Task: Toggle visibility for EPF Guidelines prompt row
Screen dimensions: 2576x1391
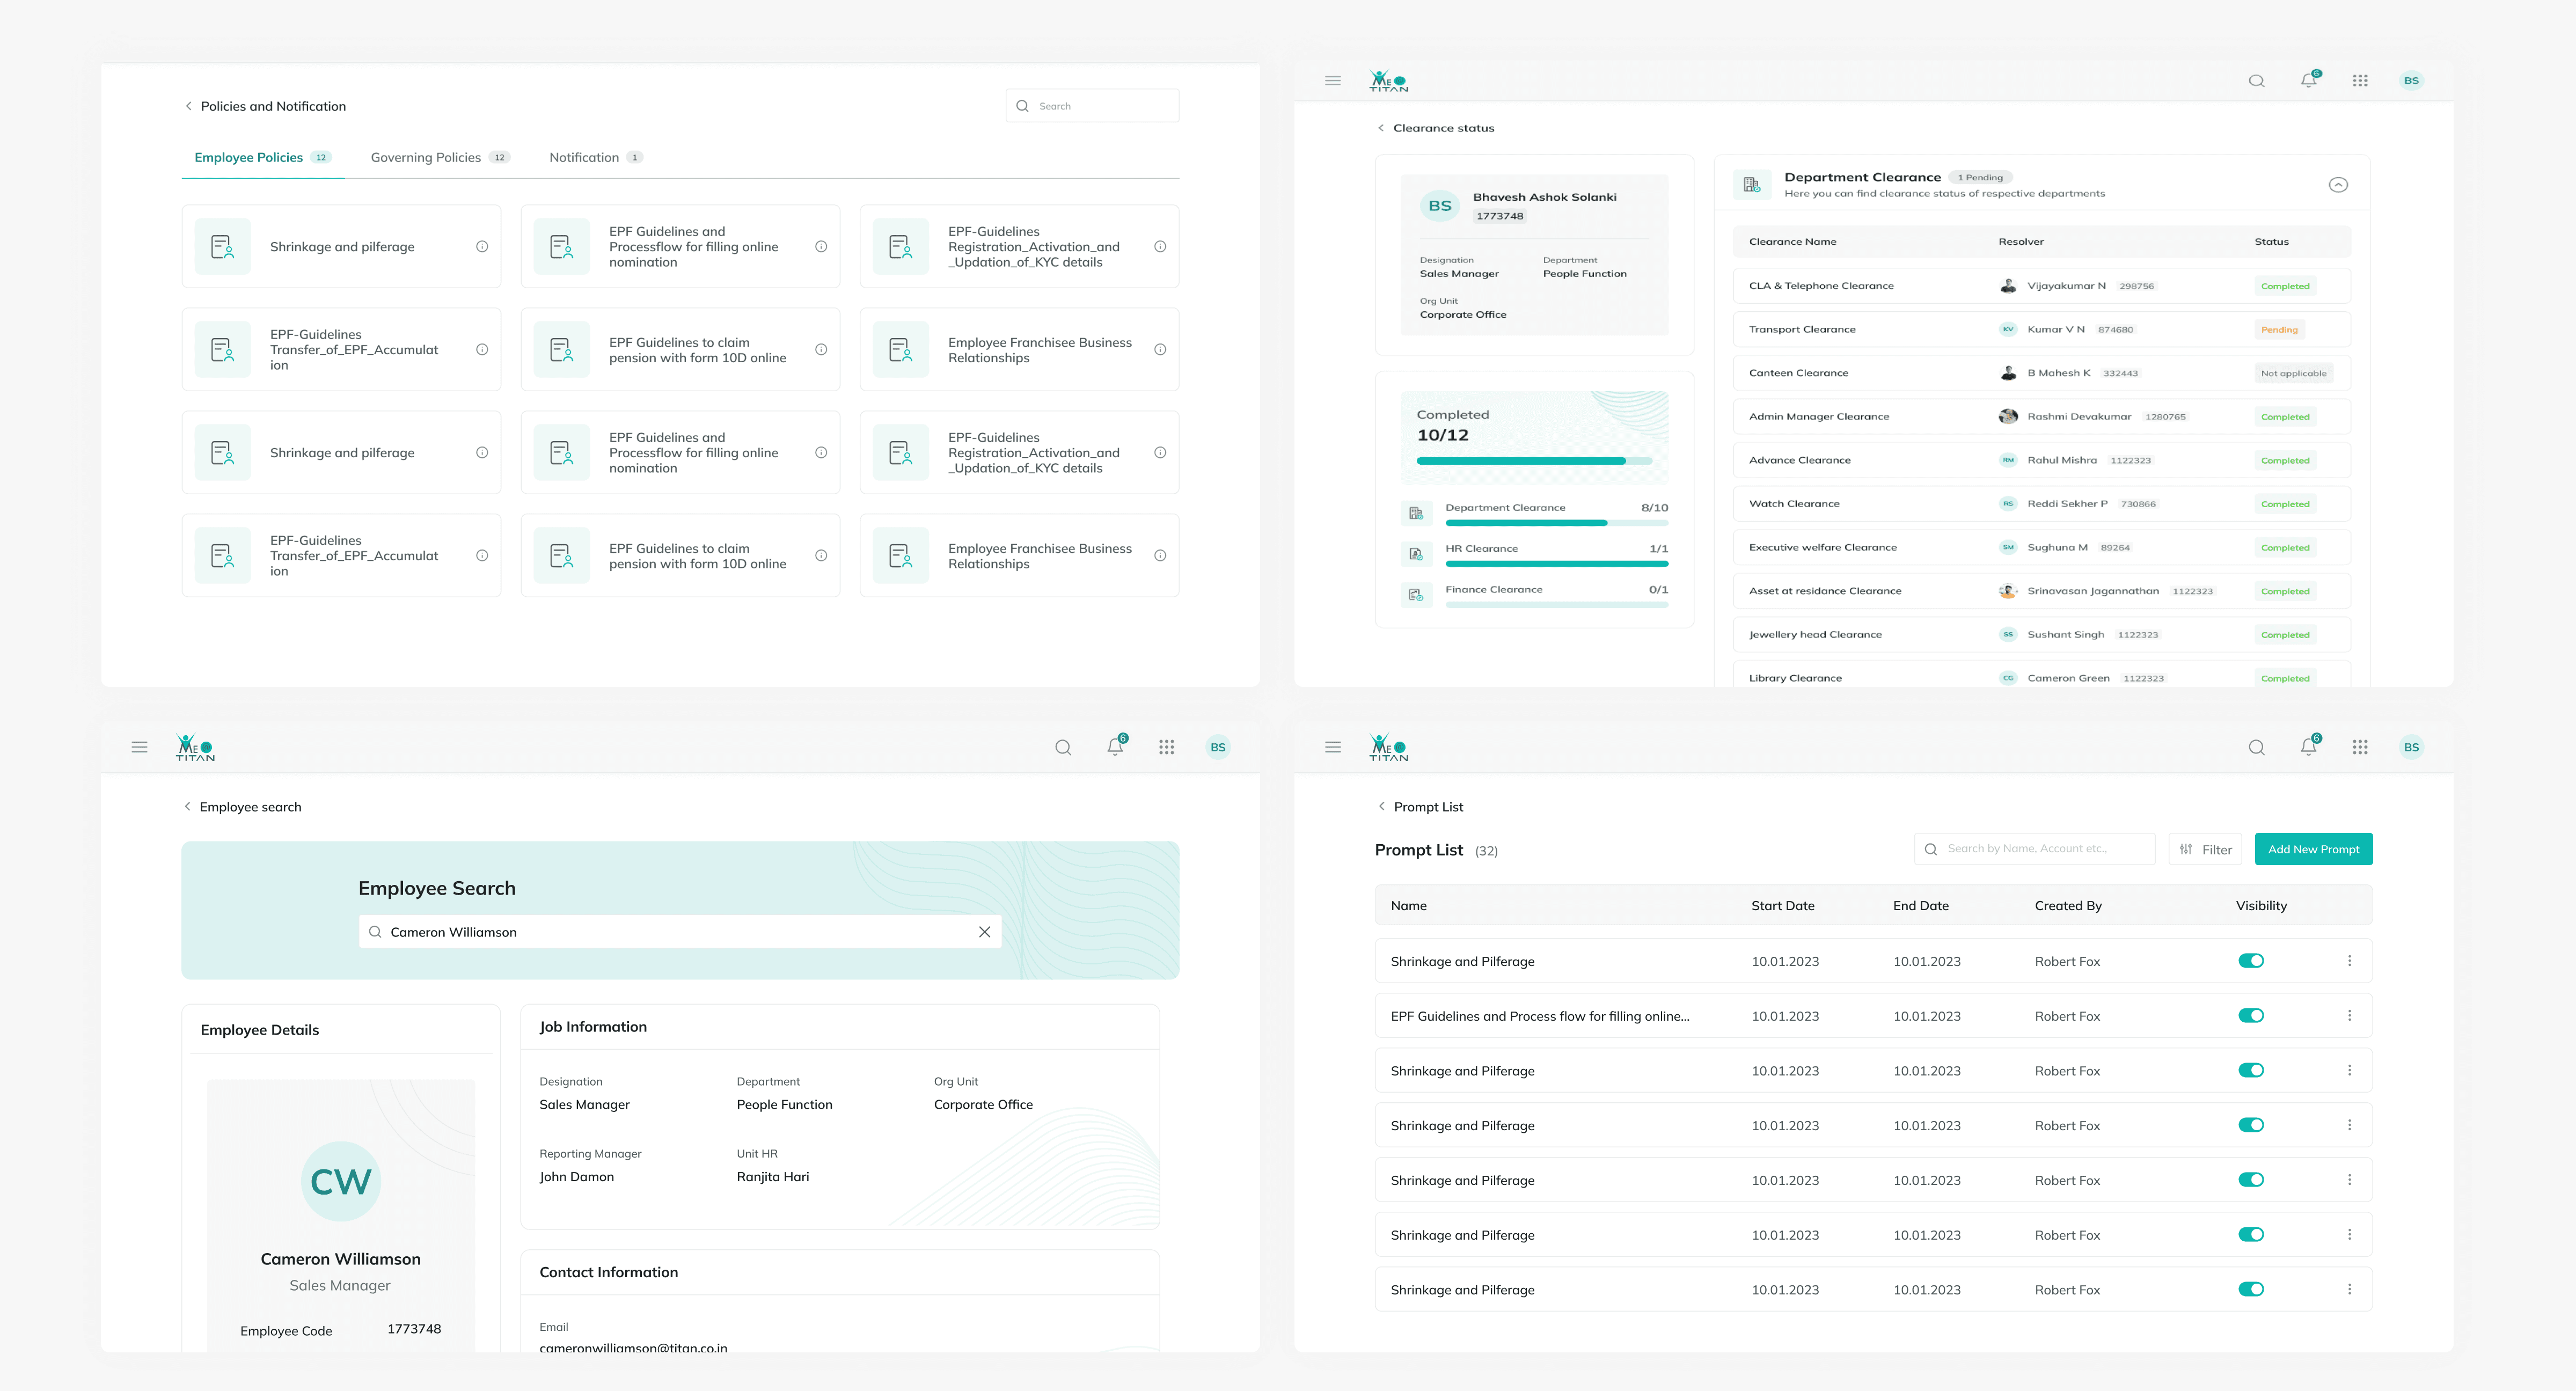Action: coord(2251,1016)
